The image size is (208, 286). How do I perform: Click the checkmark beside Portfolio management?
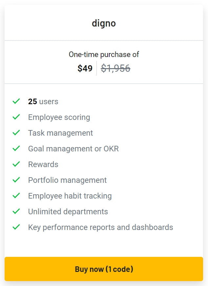coord(16,180)
